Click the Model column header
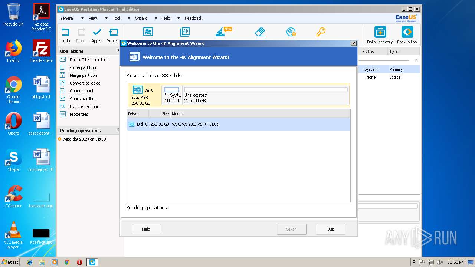This screenshot has height=267, width=475. click(x=260, y=114)
